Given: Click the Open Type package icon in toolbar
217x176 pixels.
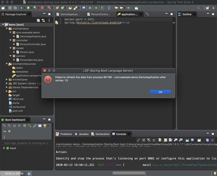Looking at the screenshot, I should pyautogui.click(x=57, y=8).
